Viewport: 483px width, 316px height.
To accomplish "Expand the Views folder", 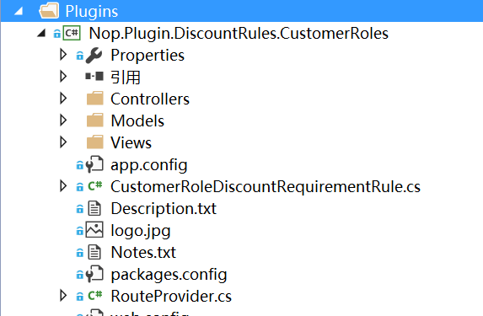I will click(x=63, y=142).
